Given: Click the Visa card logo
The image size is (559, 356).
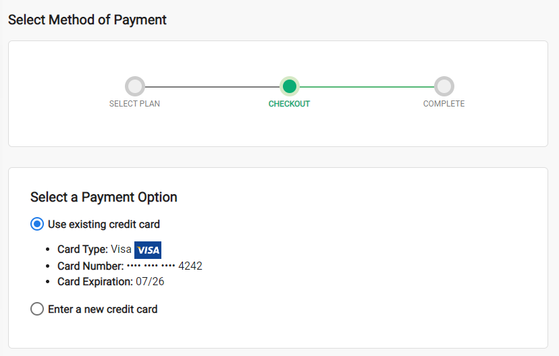Looking at the screenshot, I should tap(148, 250).
